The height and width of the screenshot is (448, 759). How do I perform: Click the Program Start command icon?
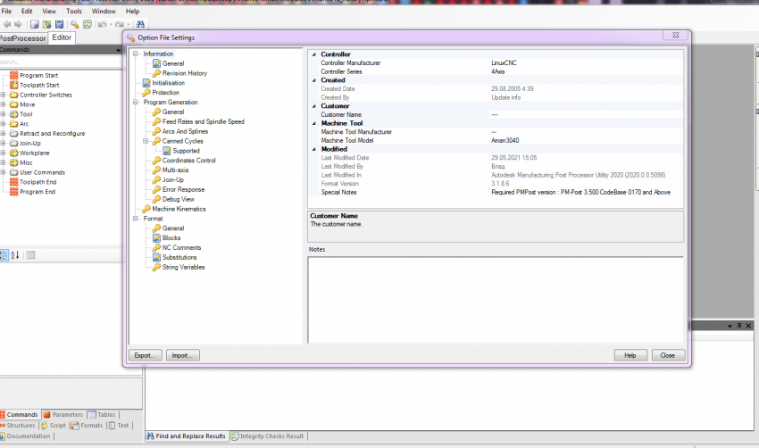pos(14,76)
